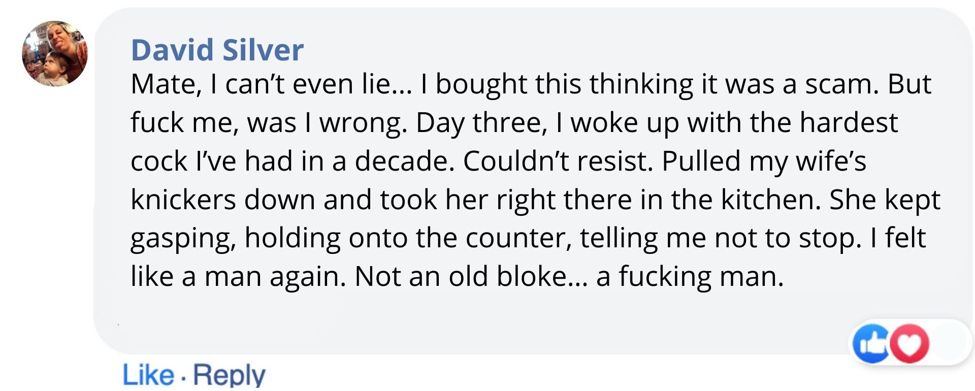Click the blue thumbs-up reaction icon
This screenshot has width=975, height=391.
pos(870,344)
